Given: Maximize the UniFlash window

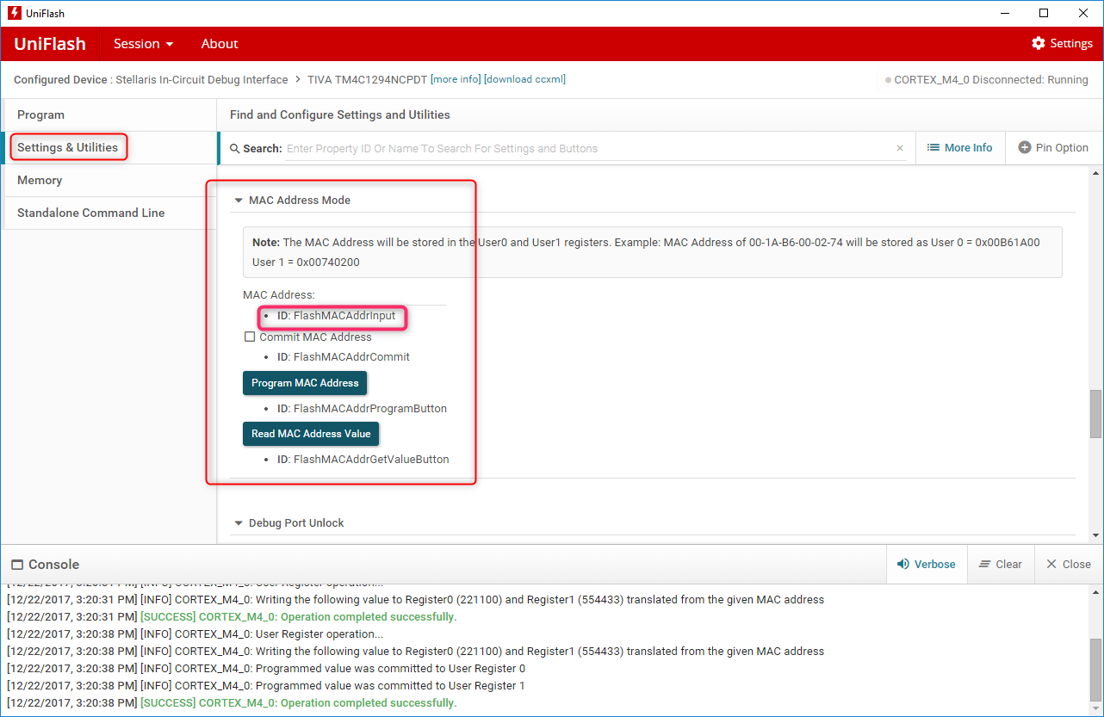Looking at the screenshot, I should tap(1044, 13).
